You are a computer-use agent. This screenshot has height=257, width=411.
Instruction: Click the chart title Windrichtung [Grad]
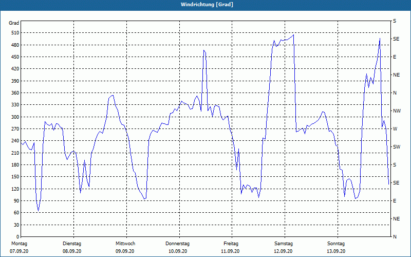[207, 5]
